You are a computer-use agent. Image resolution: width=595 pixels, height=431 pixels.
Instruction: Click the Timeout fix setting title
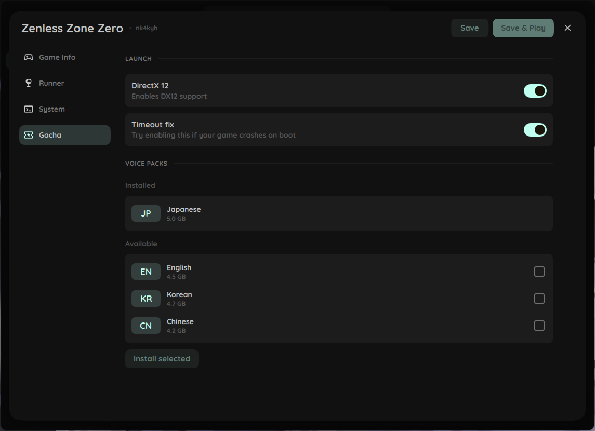(153, 125)
